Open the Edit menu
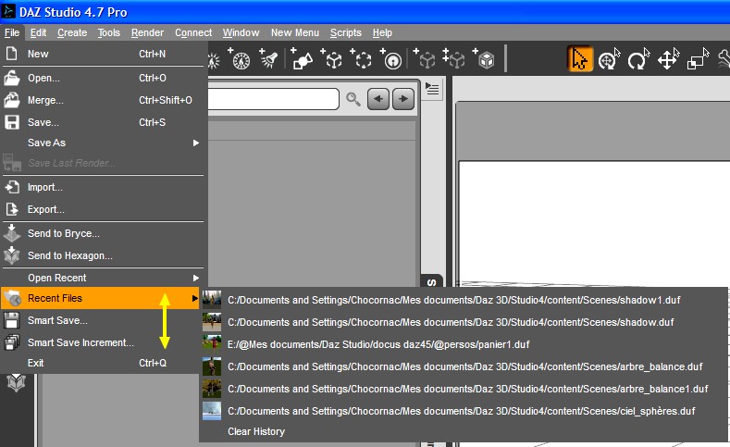This screenshot has width=730, height=447. click(38, 32)
